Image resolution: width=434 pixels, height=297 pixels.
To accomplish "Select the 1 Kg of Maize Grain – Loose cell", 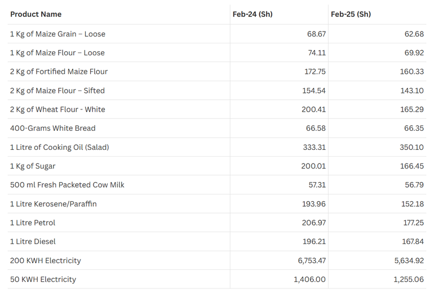I will pos(57,34).
